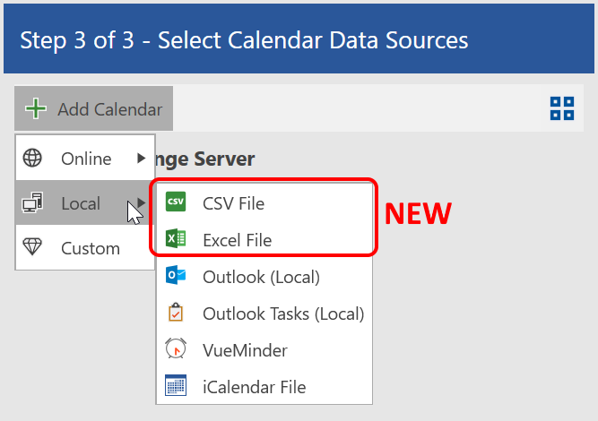
Task: Click the iCalendar File calendar icon
Action: pyautogui.click(x=176, y=386)
